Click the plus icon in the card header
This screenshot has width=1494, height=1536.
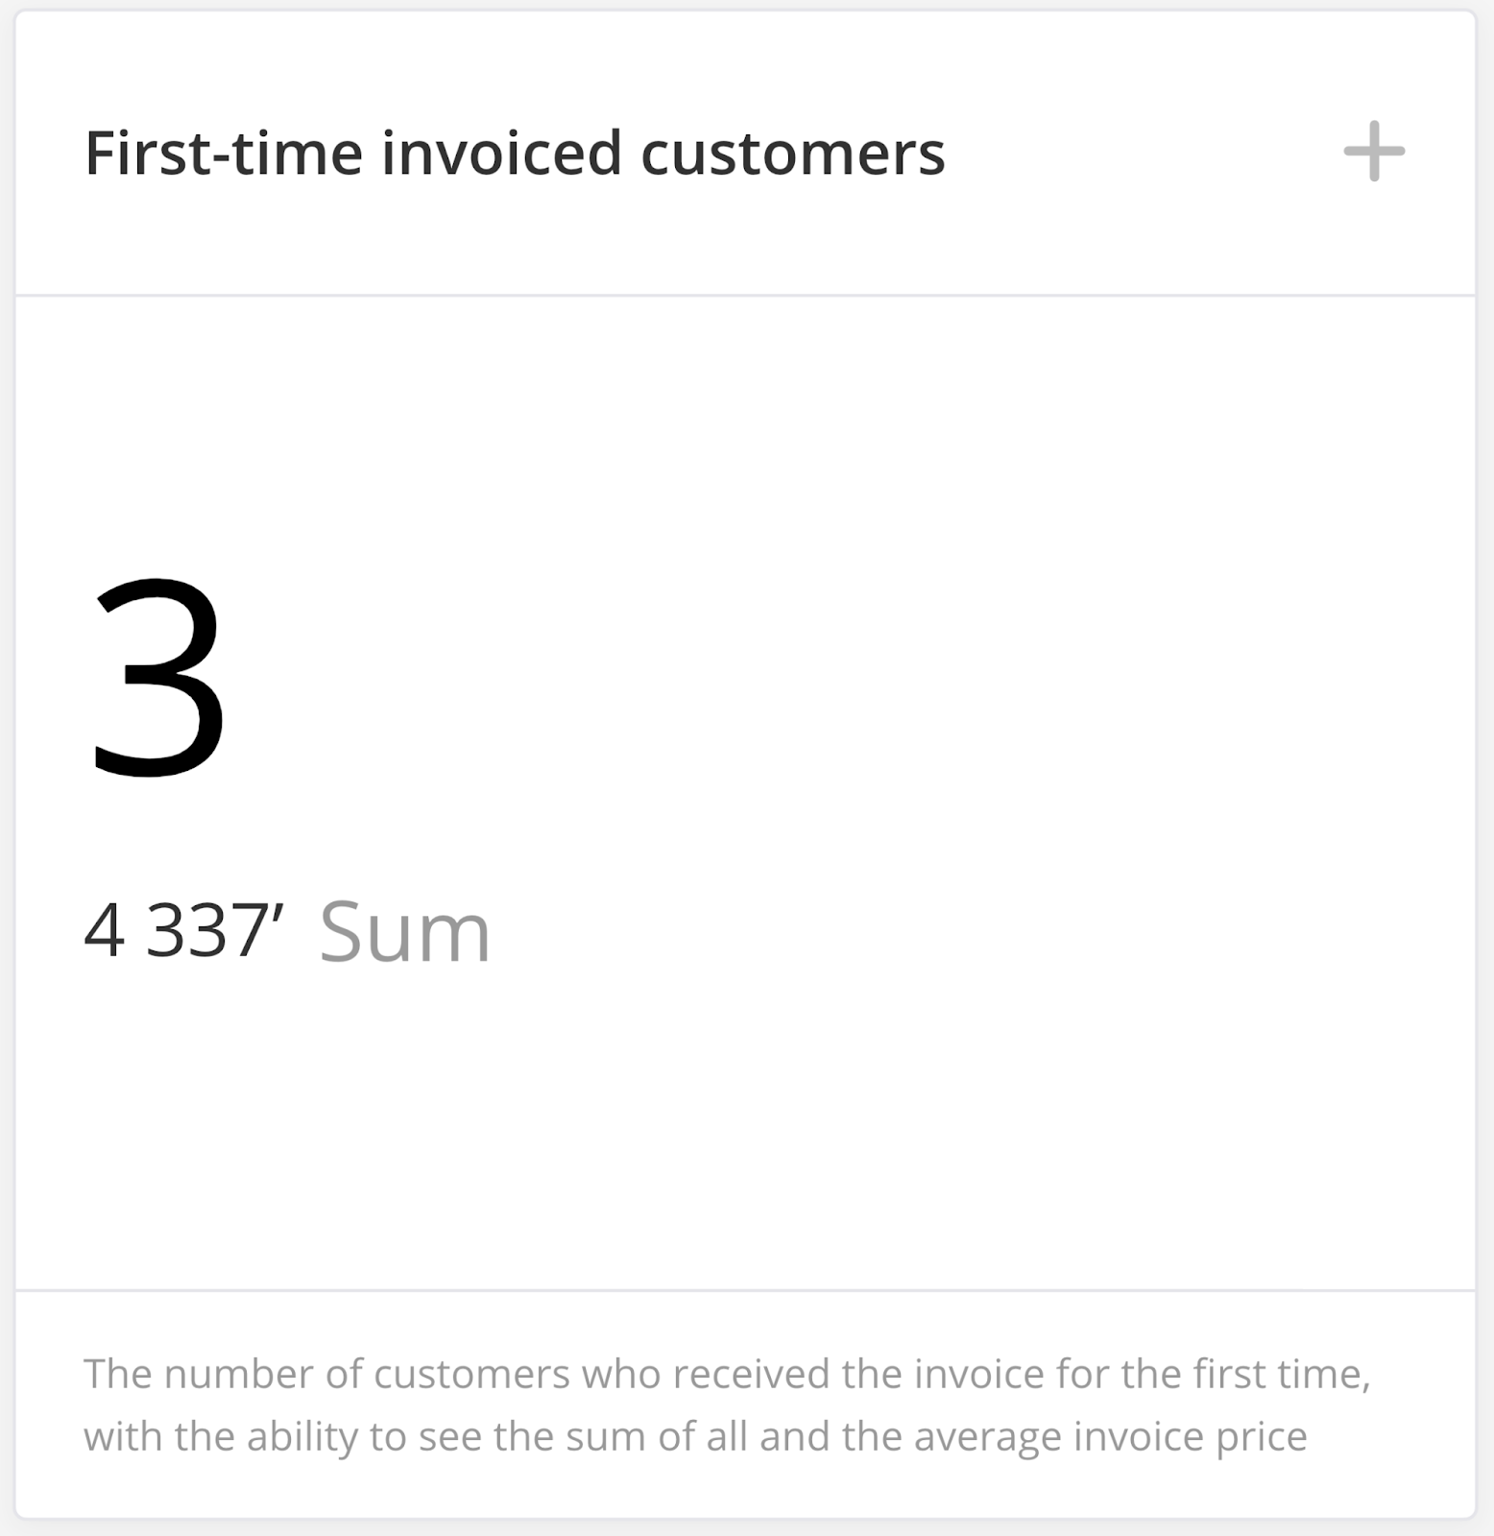pos(1374,151)
